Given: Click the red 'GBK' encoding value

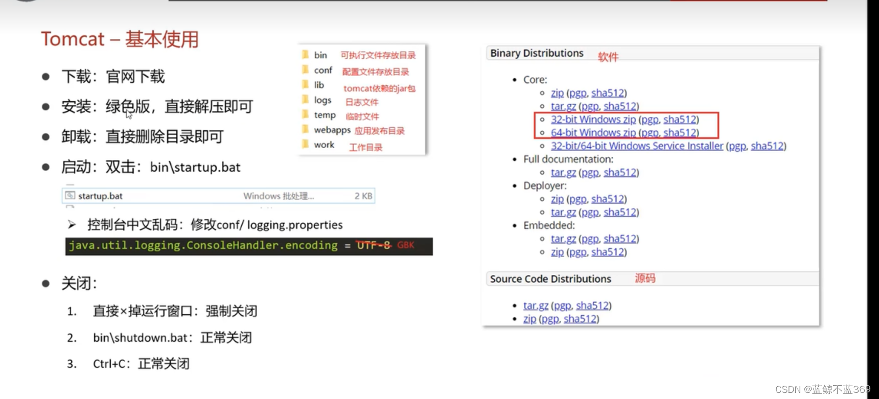Looking at the screenshot, I should (406, 245).
